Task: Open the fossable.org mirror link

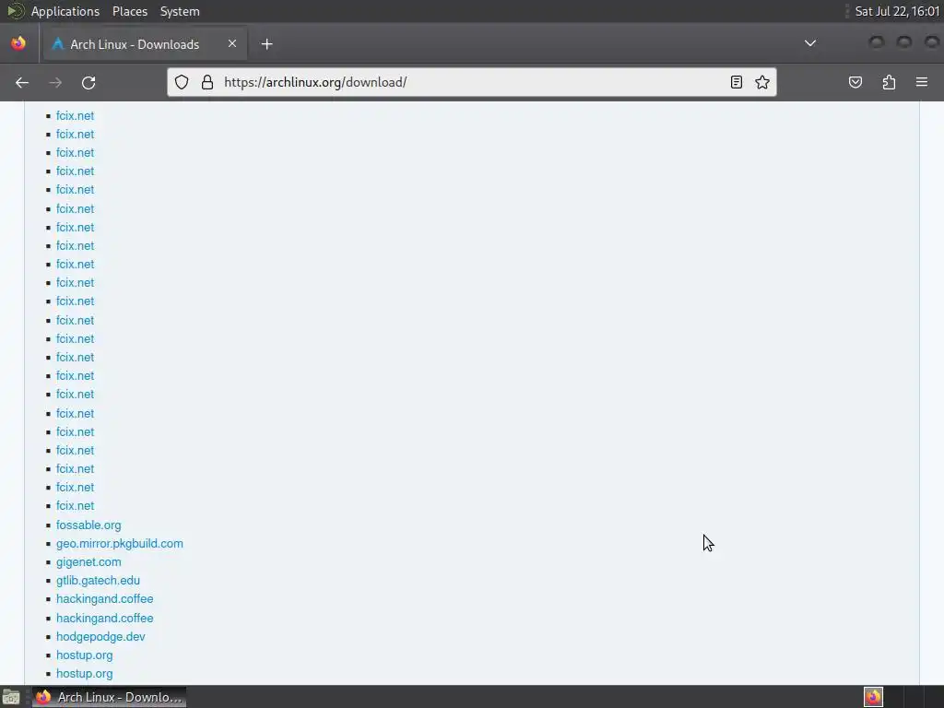Action: (88, 525)
